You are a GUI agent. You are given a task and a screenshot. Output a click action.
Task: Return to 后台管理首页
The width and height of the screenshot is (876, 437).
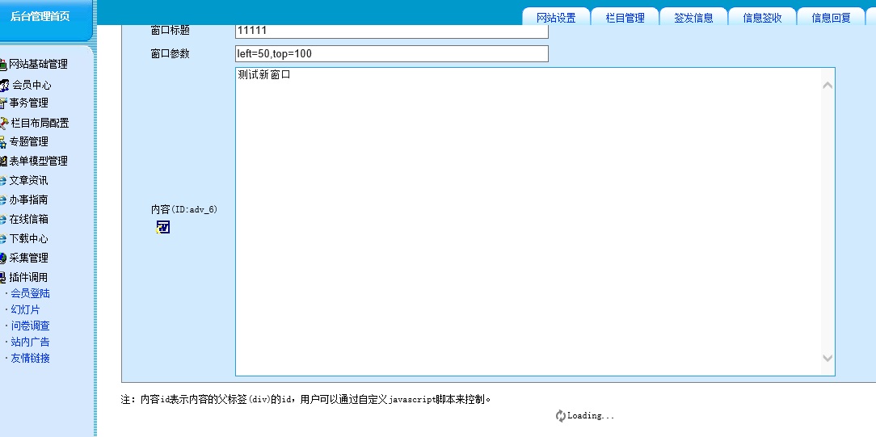[40, 17]
